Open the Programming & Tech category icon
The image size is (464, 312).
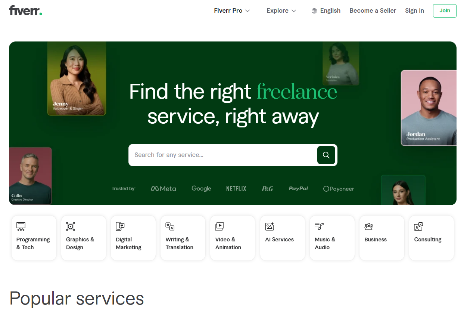pos(21,226)
